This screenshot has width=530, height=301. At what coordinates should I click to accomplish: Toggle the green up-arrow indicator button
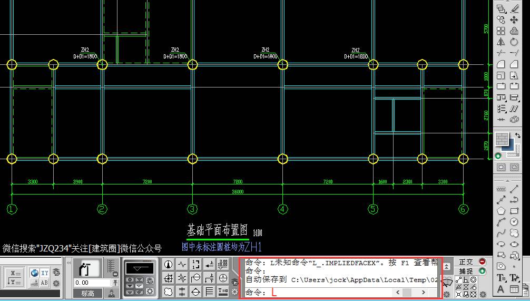point(498,156)
